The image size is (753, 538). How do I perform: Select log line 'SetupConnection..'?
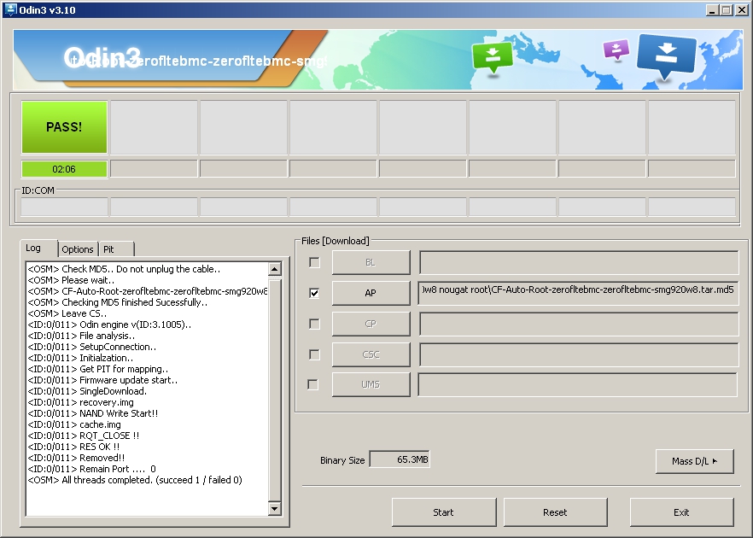(91, 347)
